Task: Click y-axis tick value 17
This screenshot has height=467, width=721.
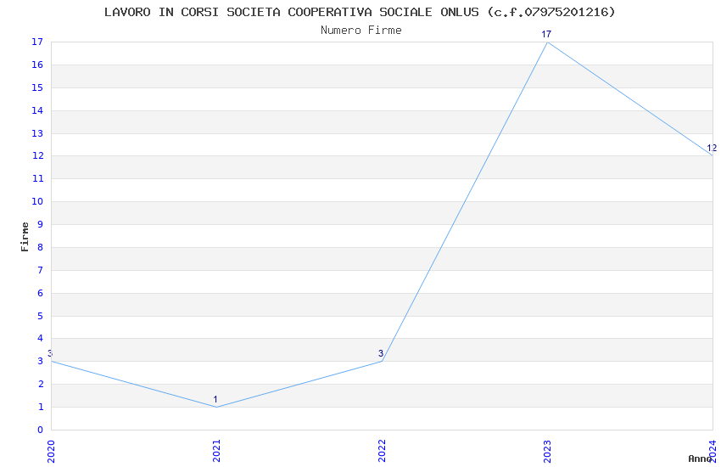Action: (37, 42)
